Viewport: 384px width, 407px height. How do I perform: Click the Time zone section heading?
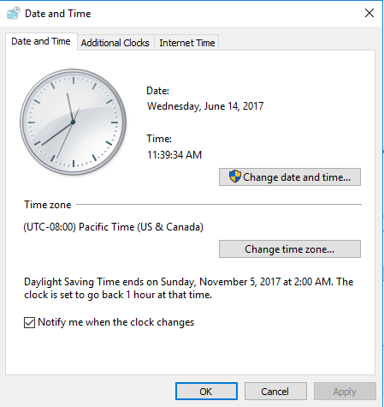(x=48, y=205)
